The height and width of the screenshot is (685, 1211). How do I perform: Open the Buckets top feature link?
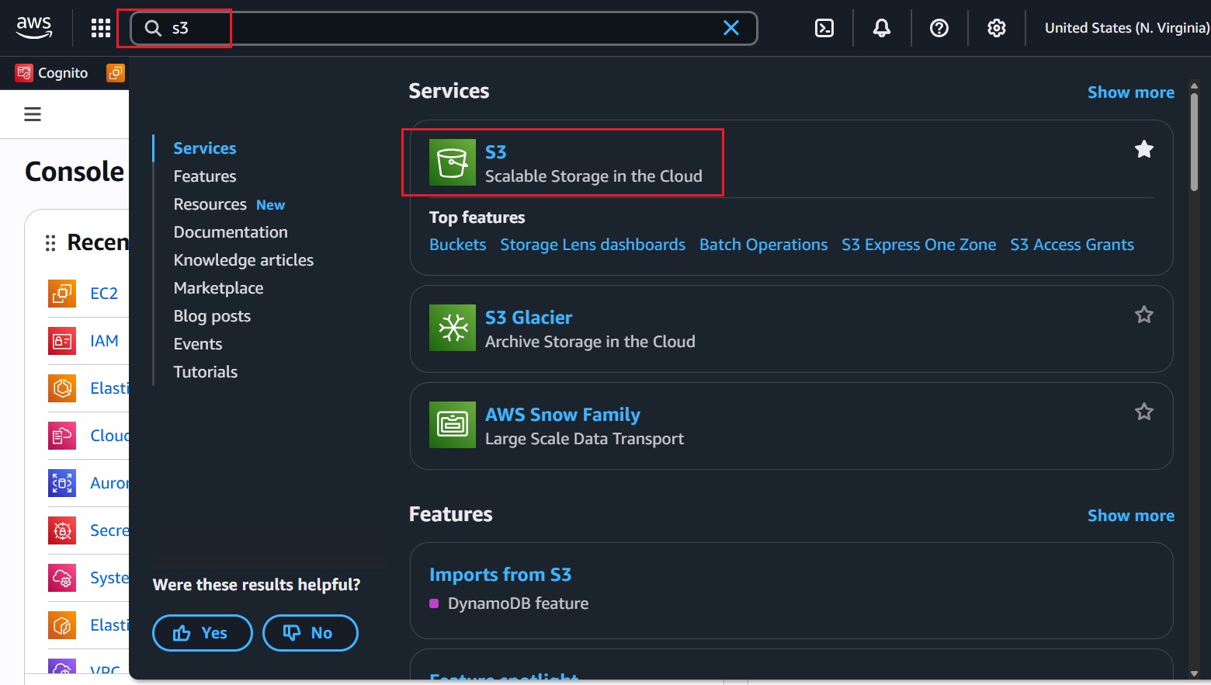[457, 245]
